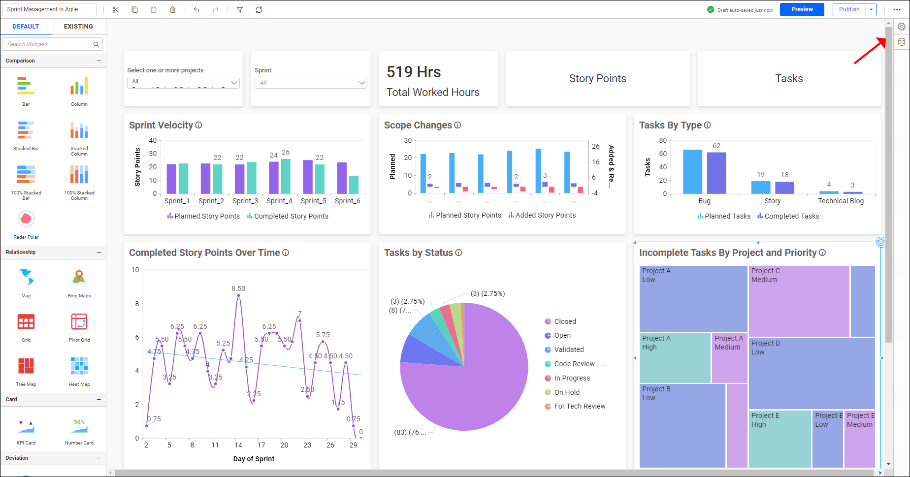Image resolution: width=910 pixels, height=477 pixels.
Task: Click the undo icon
Action: click(x=196, y=9)
